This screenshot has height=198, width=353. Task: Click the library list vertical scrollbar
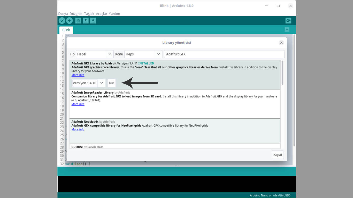pyautogui.click(x=282, y=73)
